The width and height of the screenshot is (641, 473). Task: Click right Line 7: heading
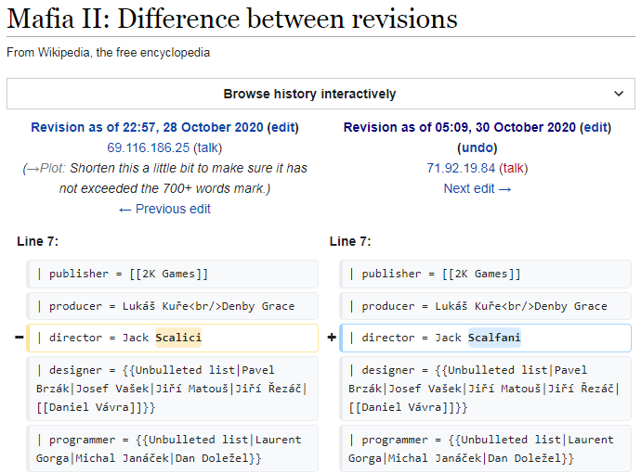click(350, 241)
